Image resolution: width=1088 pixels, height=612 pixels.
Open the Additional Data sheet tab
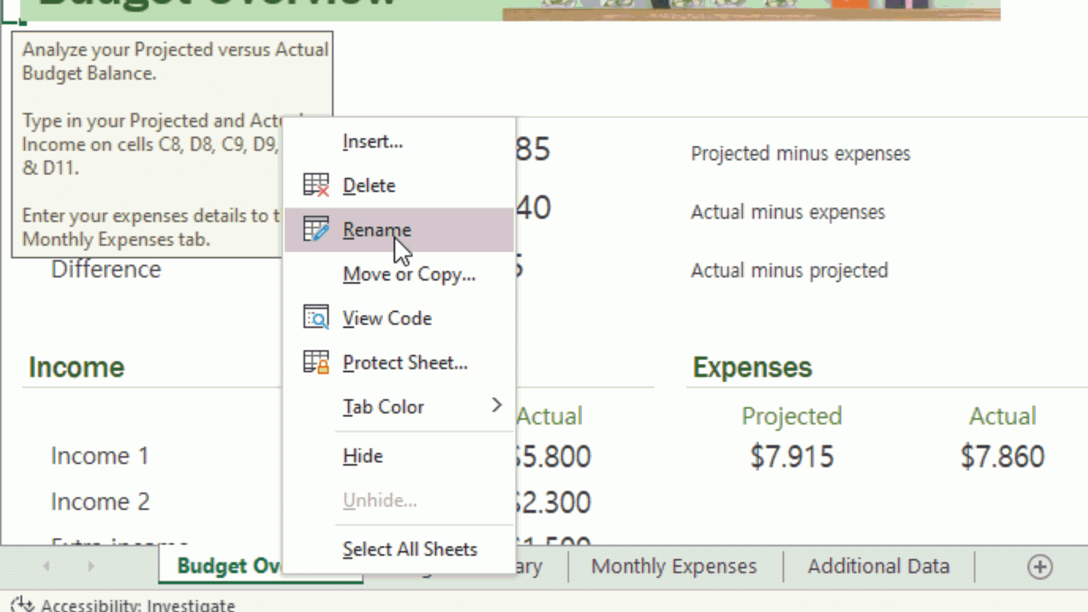pos(879,566)
